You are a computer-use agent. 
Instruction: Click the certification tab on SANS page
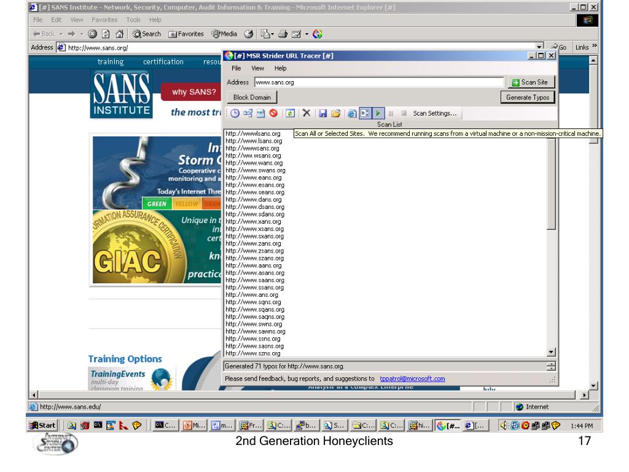pyautogui.click(x=163, y=62)
